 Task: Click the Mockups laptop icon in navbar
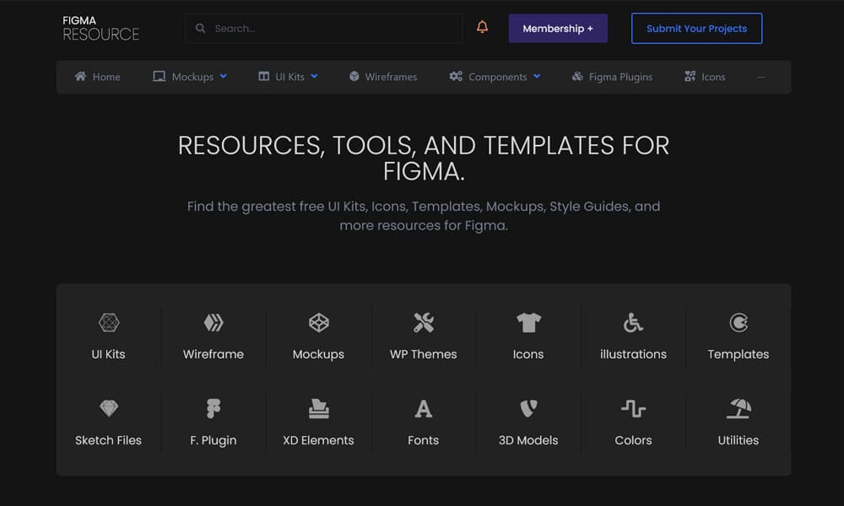(x=159, y=77)
